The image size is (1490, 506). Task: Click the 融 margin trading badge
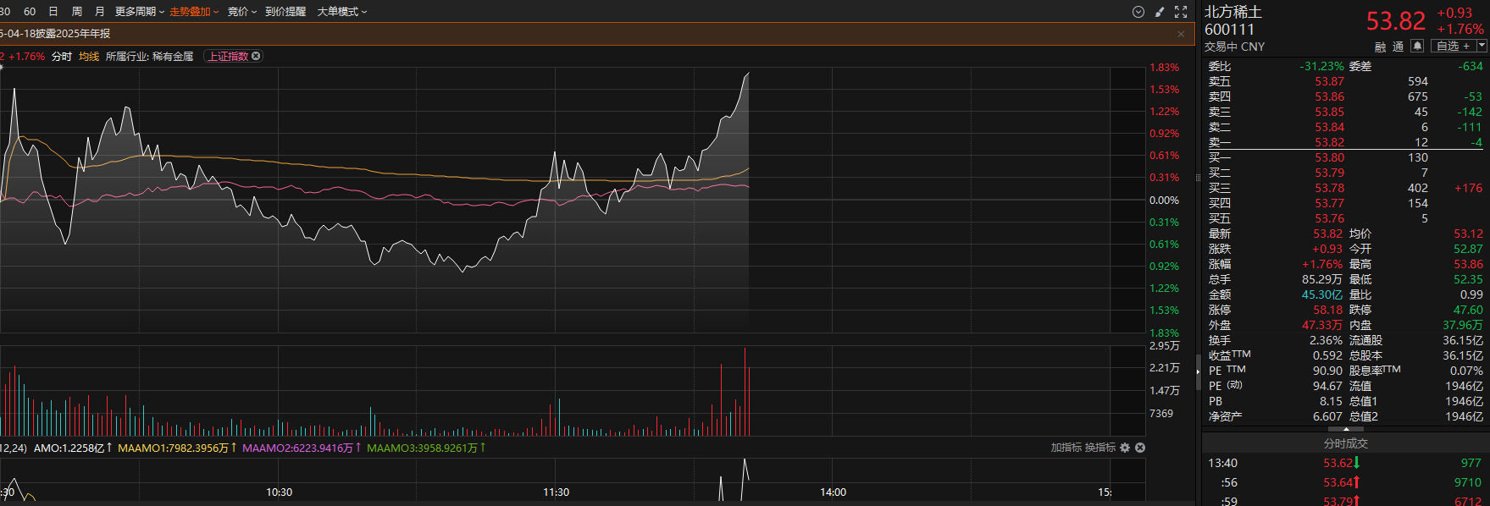(x=1381, y=47)
